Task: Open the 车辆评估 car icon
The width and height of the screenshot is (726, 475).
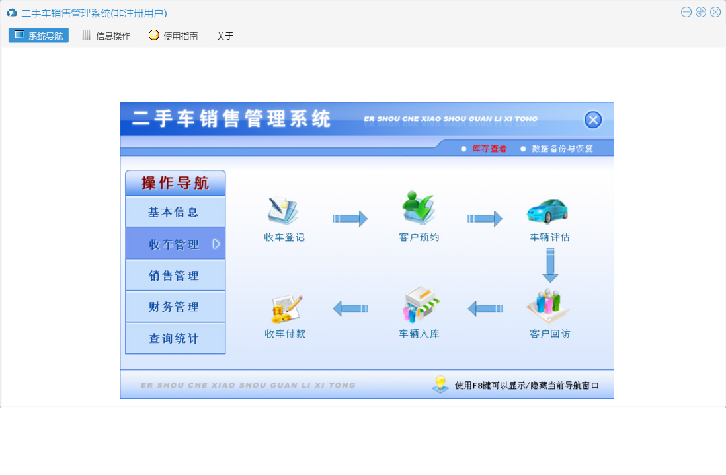Action: [x=547, y=211]
